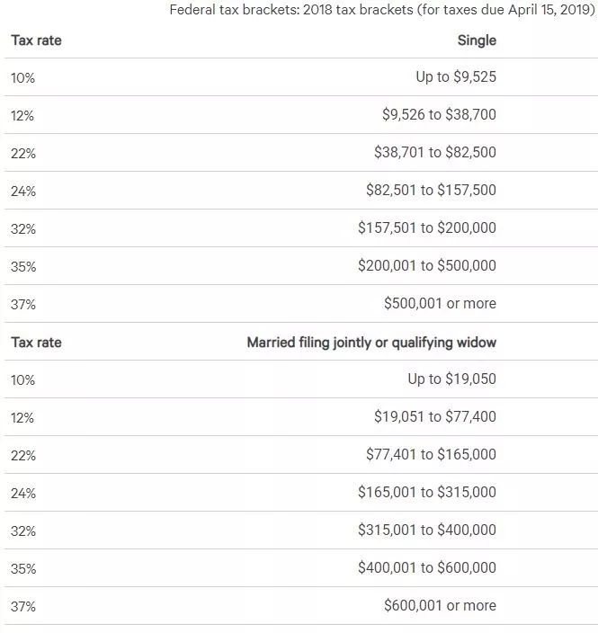Select the $200,001 to $500,000 range
The image size is (598, 633).
tap(426, 266)
